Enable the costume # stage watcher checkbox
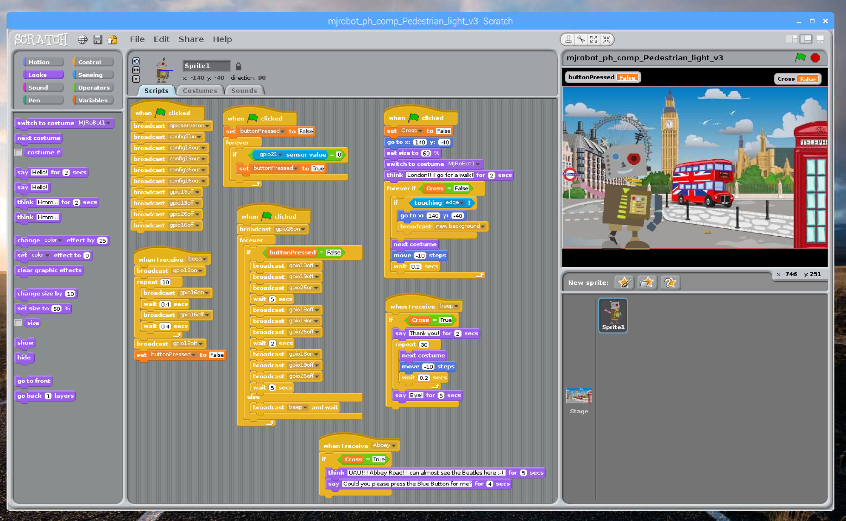Image resolution: width=846 pixels, height=521 pixels. tap(18, 152)
